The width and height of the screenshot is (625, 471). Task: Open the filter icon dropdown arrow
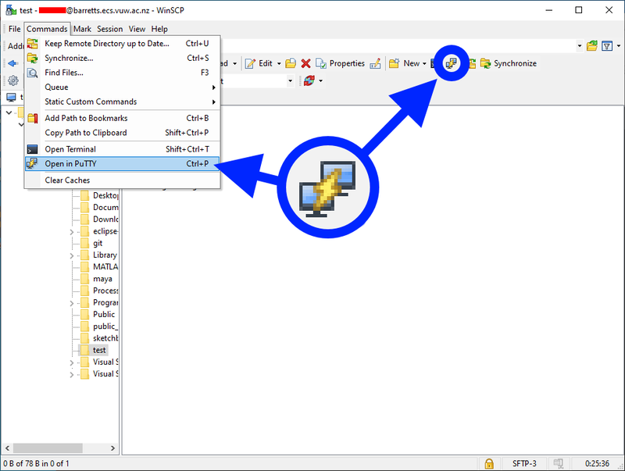coord(619,46)
